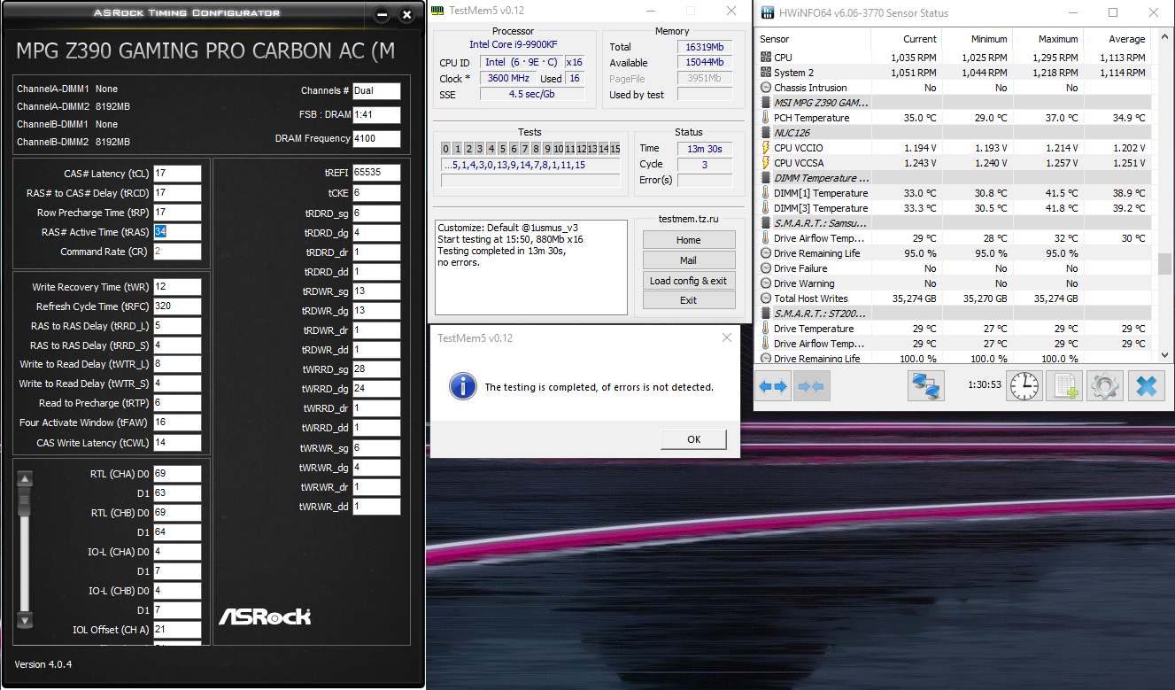Click the Four Activate Window (tFAW) field

(177, 423)
